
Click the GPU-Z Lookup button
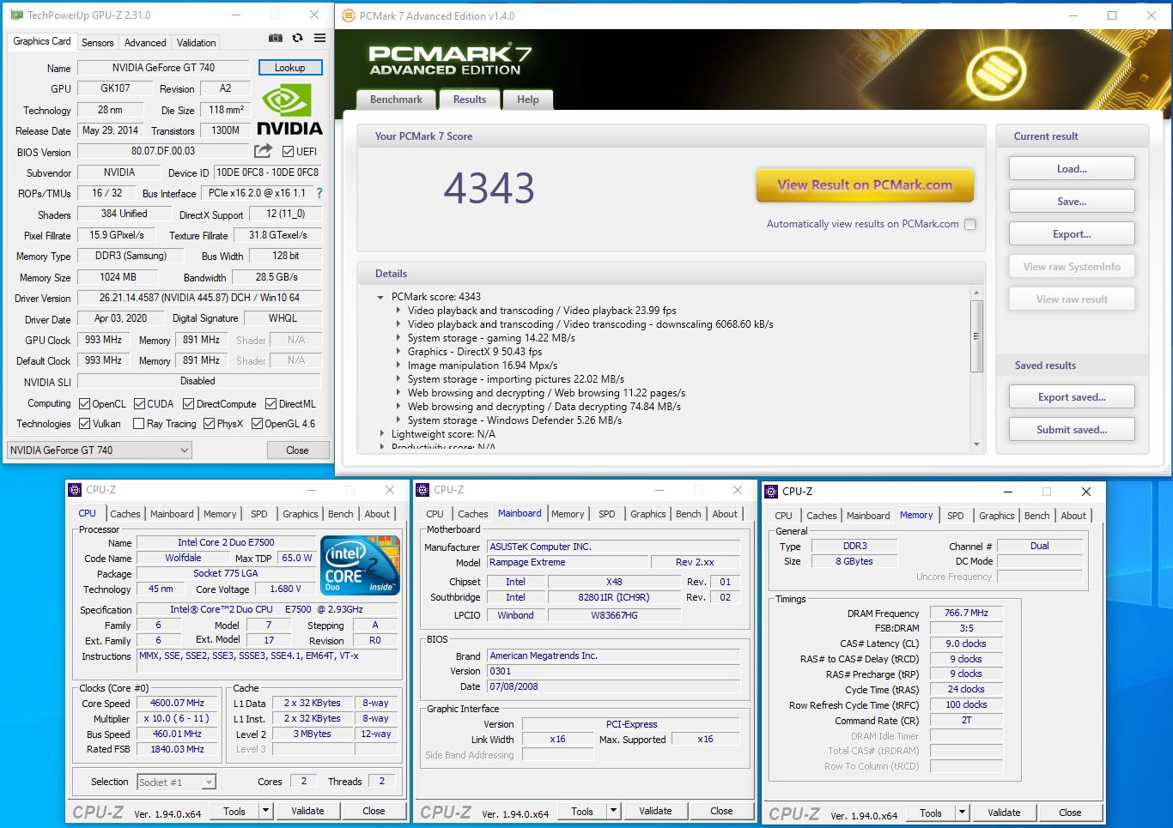(289, 68)
